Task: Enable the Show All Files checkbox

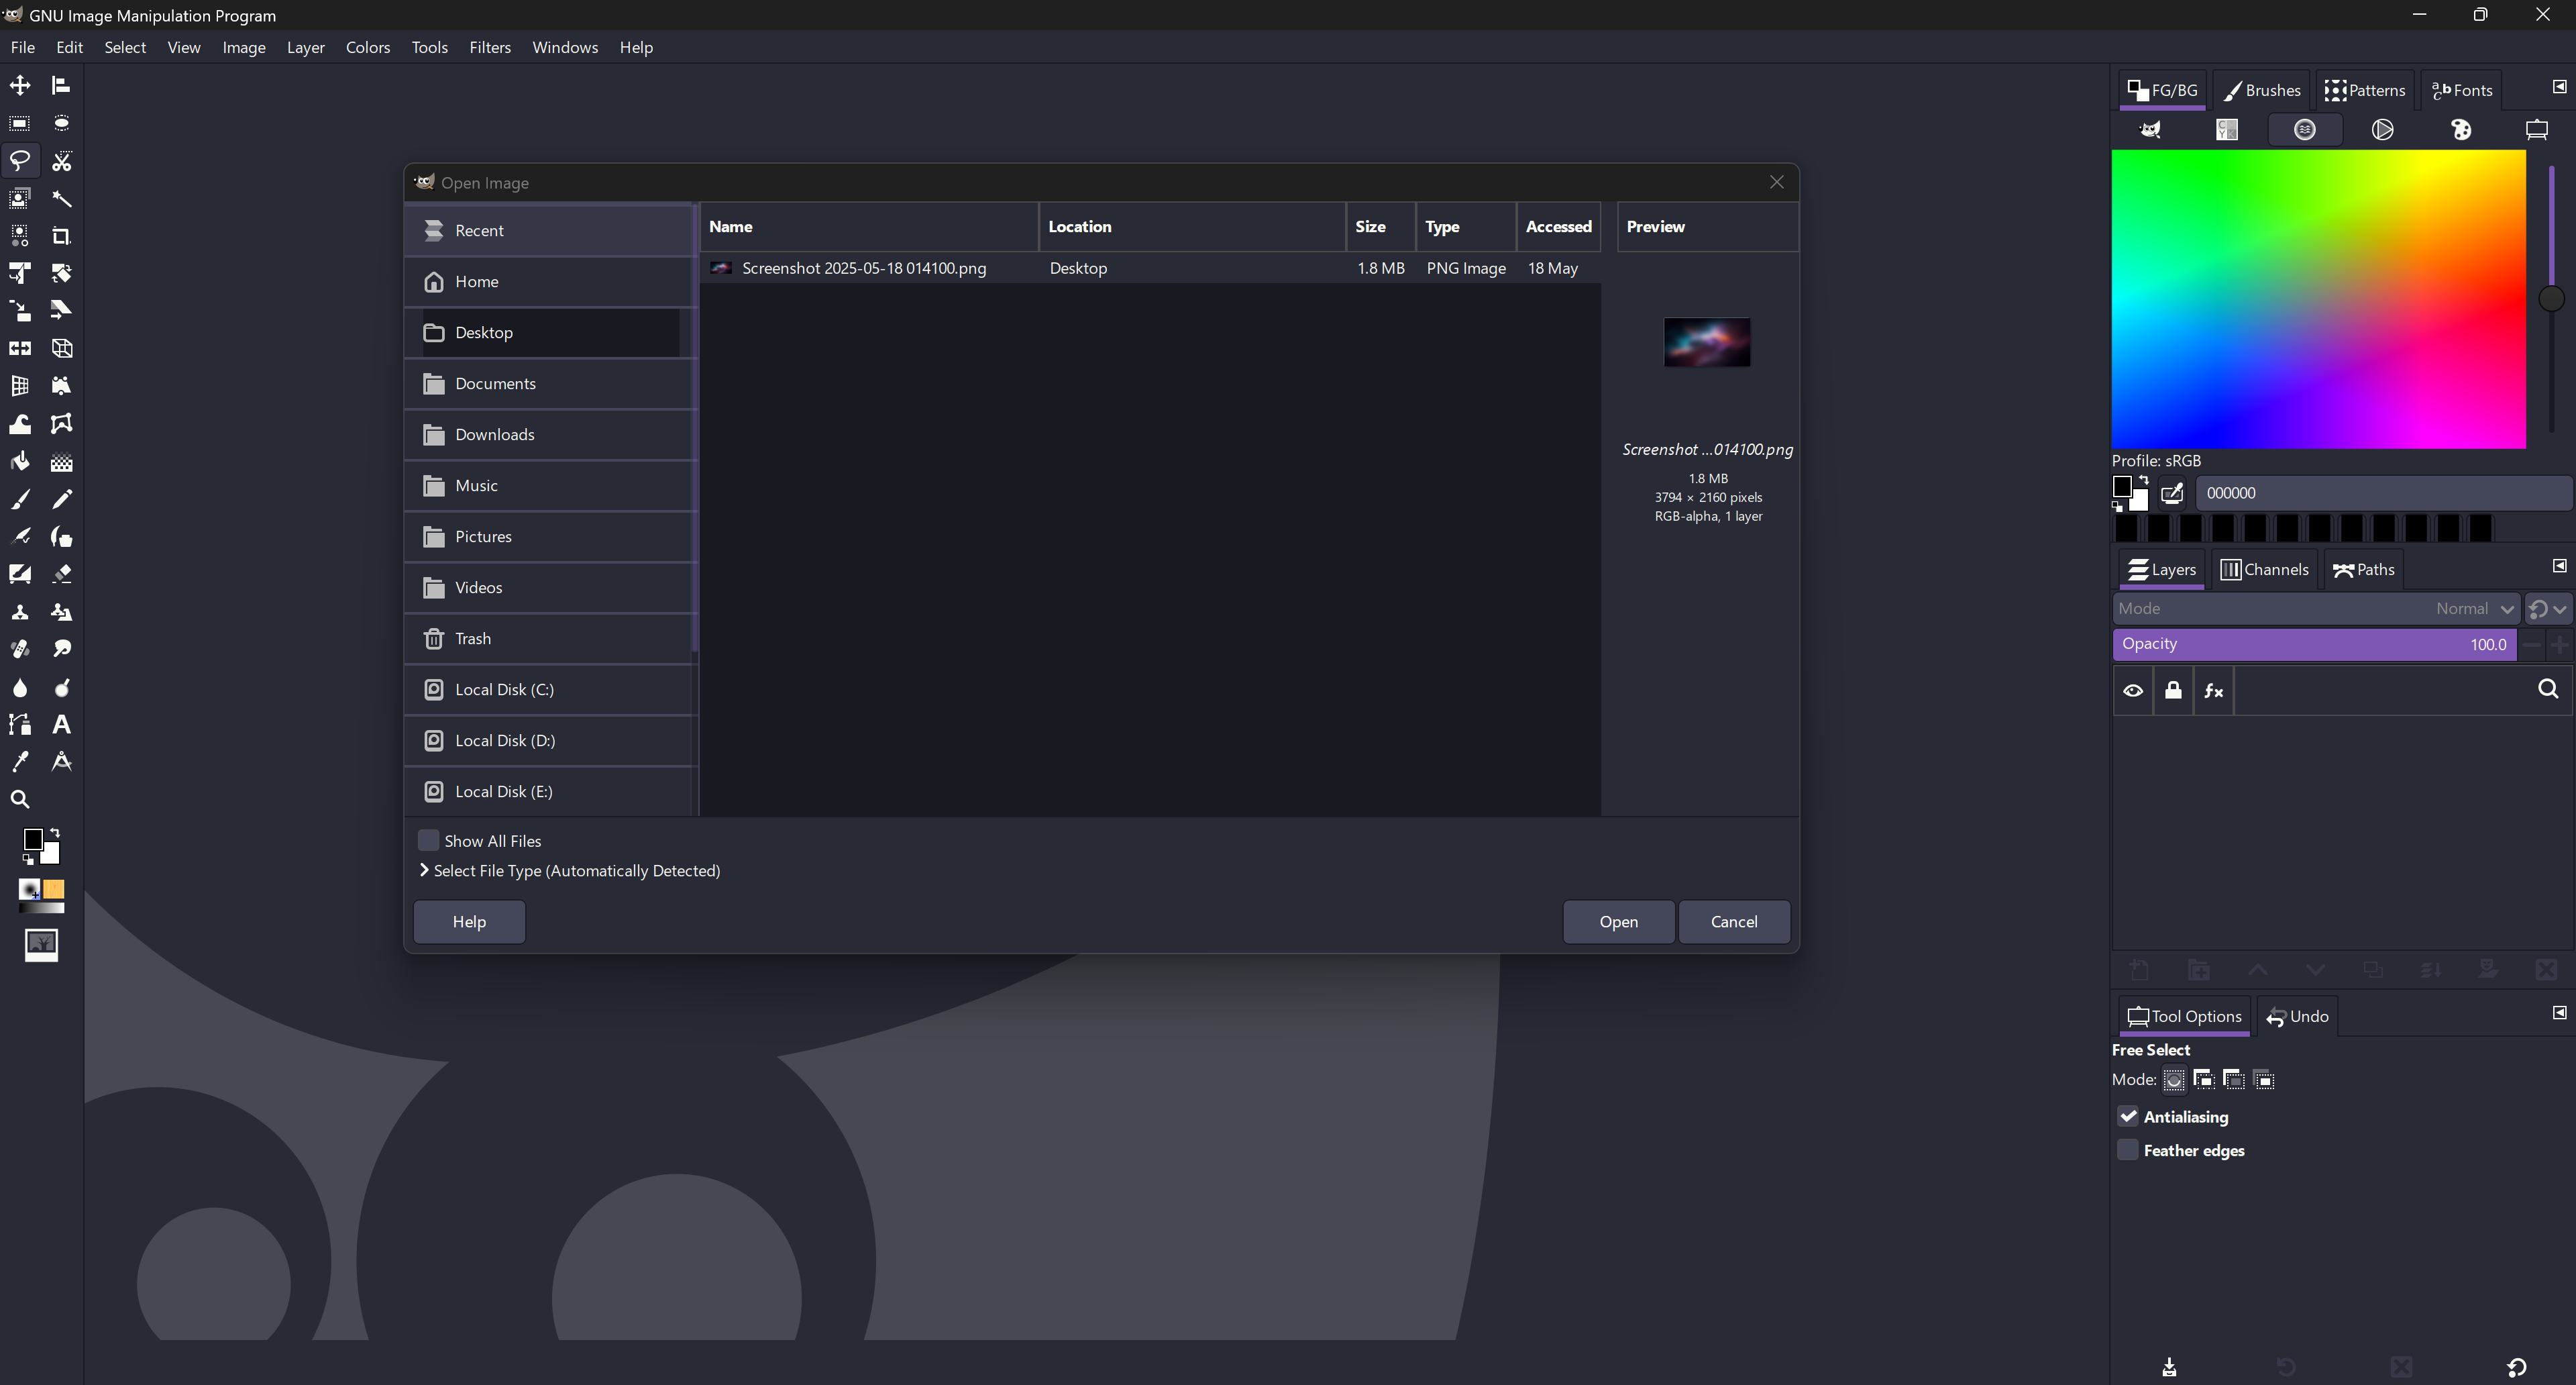Action: (x=428, y=841)
